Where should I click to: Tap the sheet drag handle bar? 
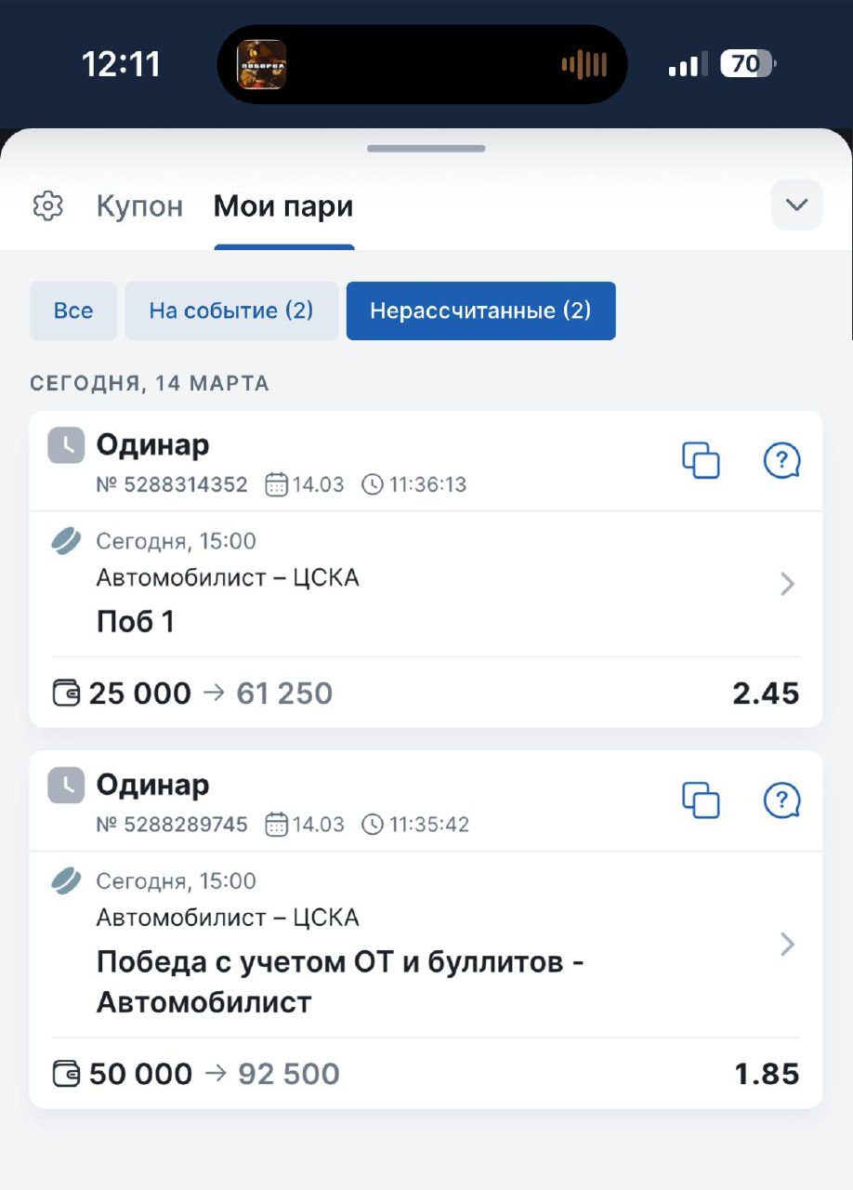[426, 149]
